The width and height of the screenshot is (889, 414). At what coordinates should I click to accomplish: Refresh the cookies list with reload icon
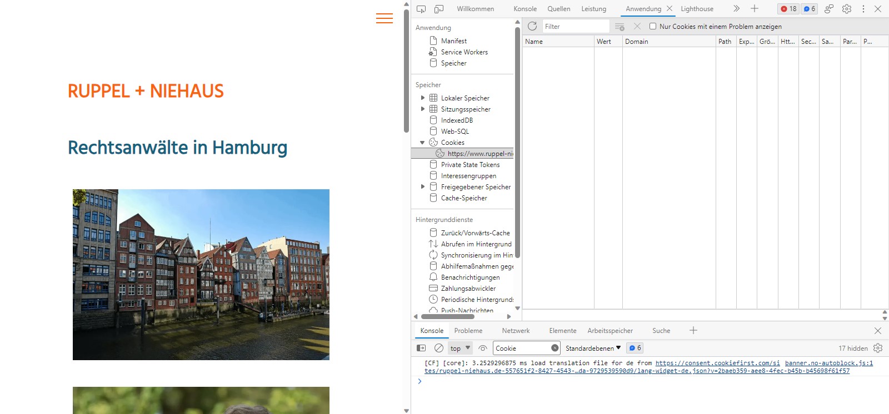coord(532,26)
